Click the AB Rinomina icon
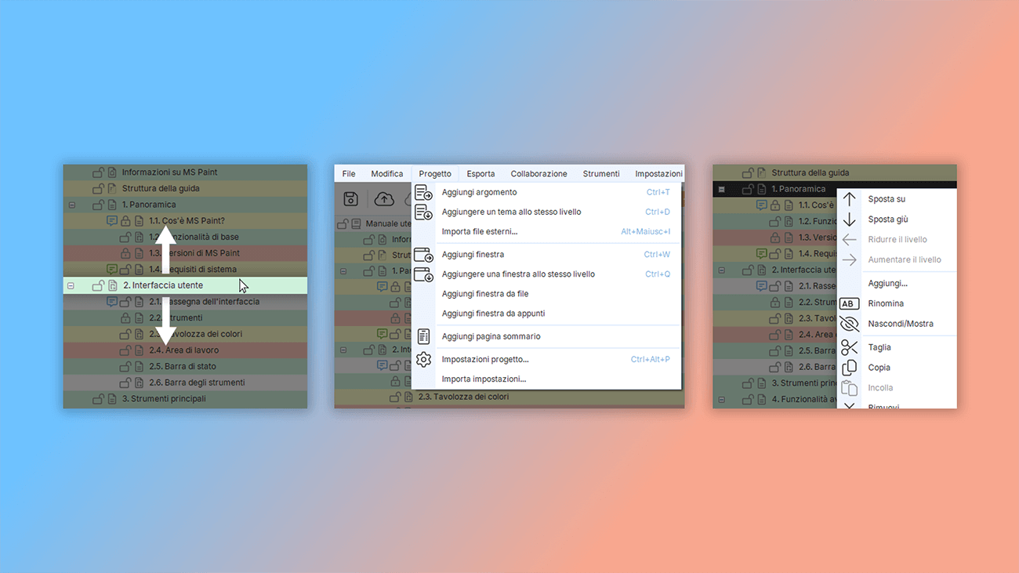1019x573 pixels. [x=850, y=303]
